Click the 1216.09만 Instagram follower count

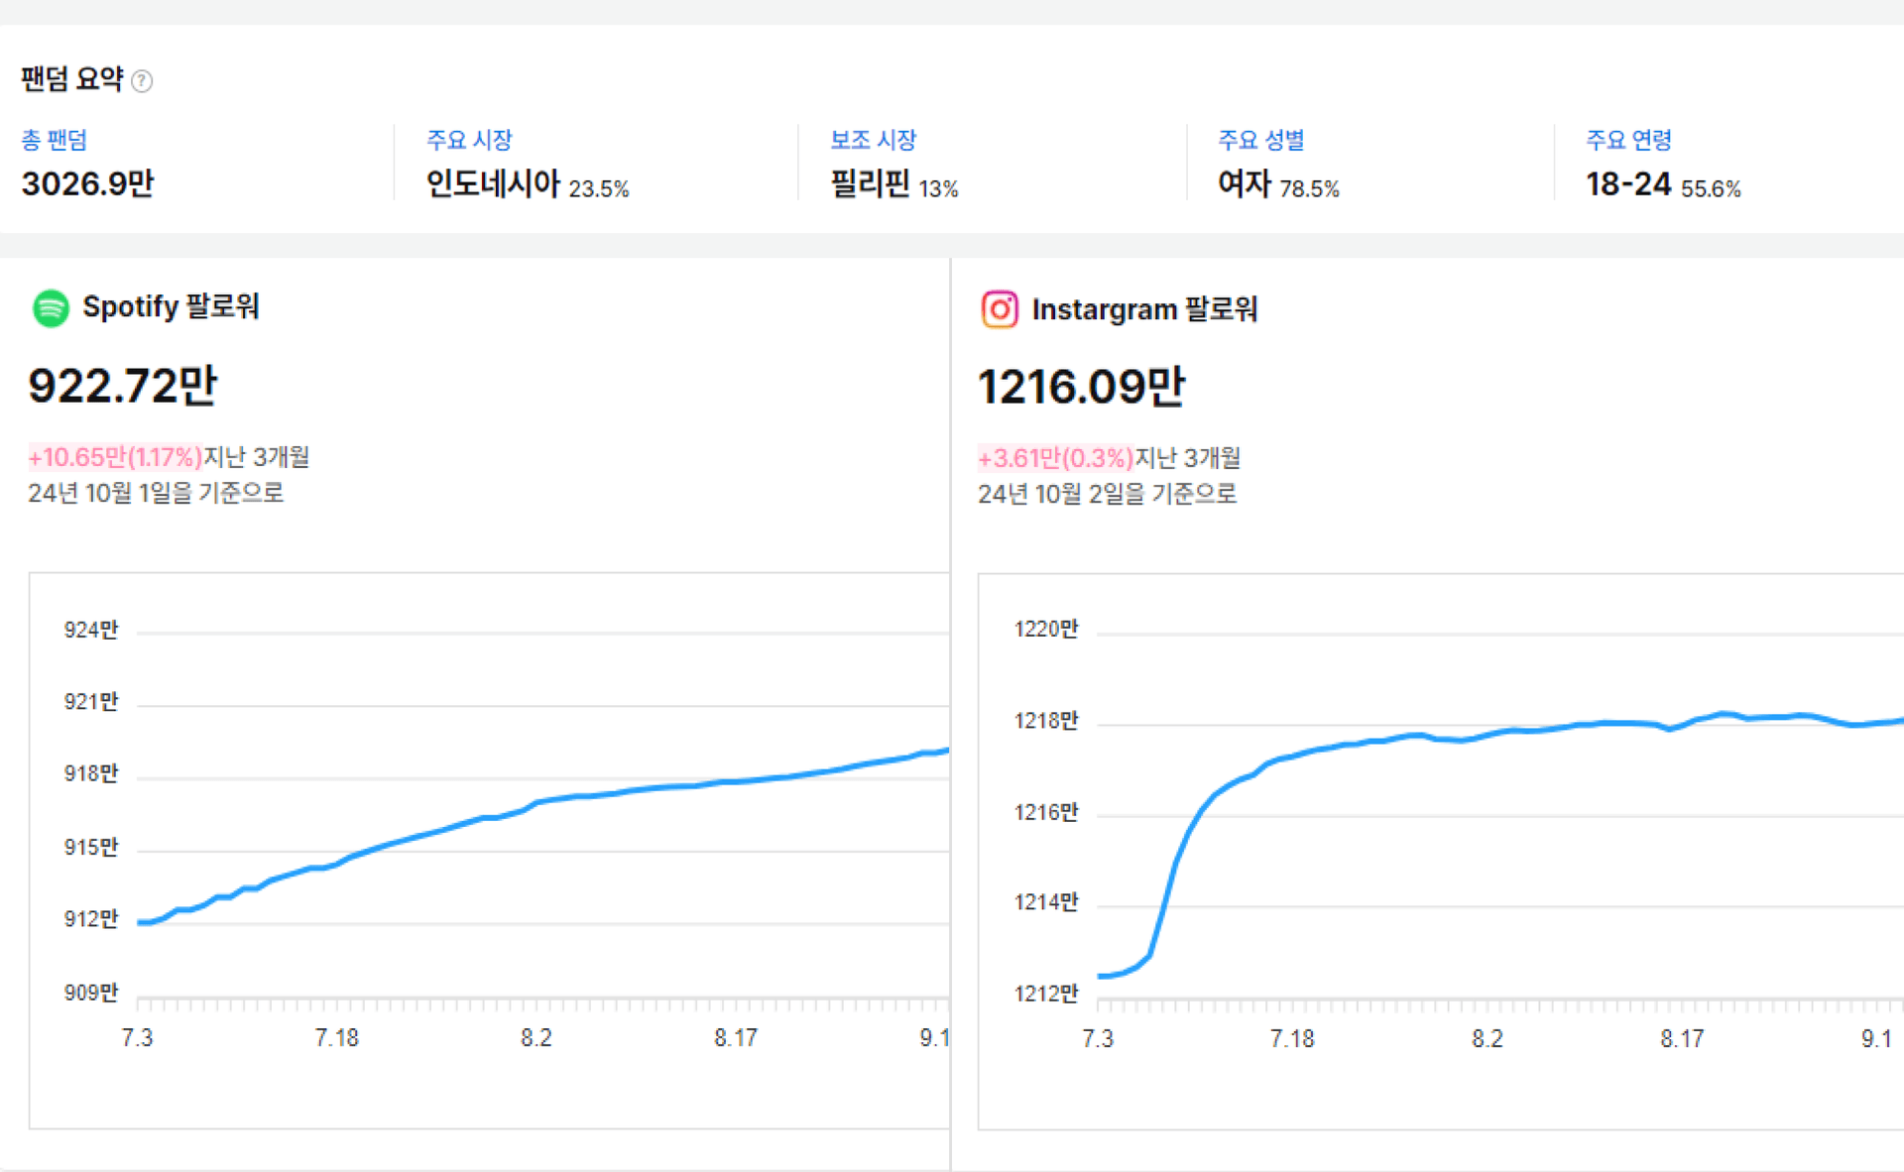click(x=1082, y=386)
